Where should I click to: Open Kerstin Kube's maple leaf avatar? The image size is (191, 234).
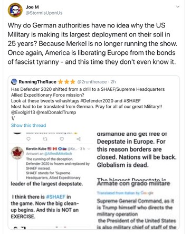coord(17,153)
